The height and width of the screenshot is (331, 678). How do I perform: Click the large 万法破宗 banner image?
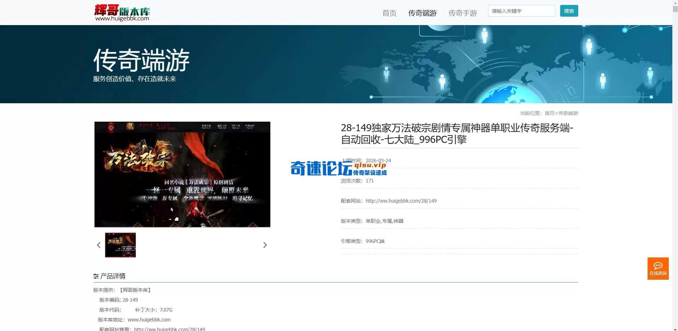(182, 174)
